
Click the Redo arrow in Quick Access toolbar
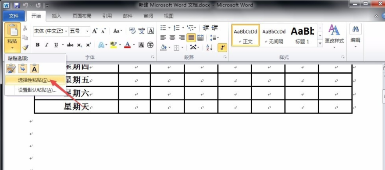pos(38,5)
